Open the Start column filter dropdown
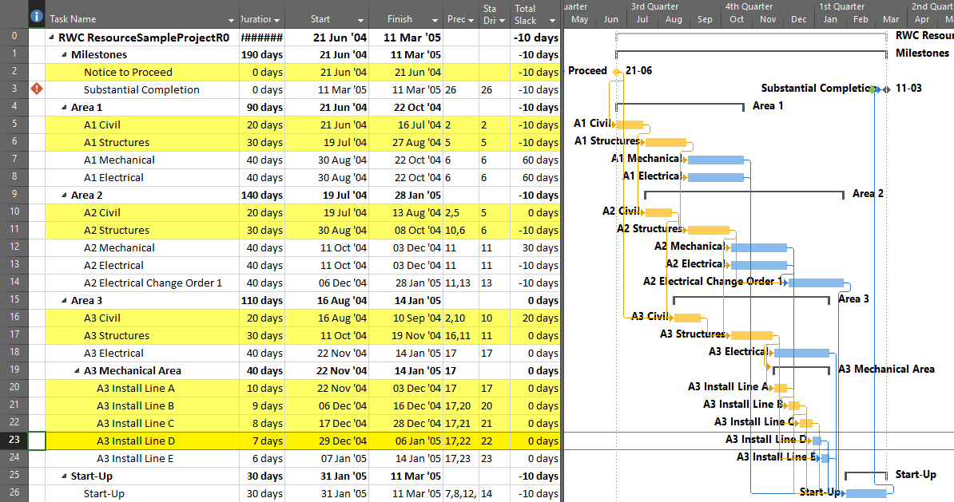The image size is (954, 502). tap(361, 20)
